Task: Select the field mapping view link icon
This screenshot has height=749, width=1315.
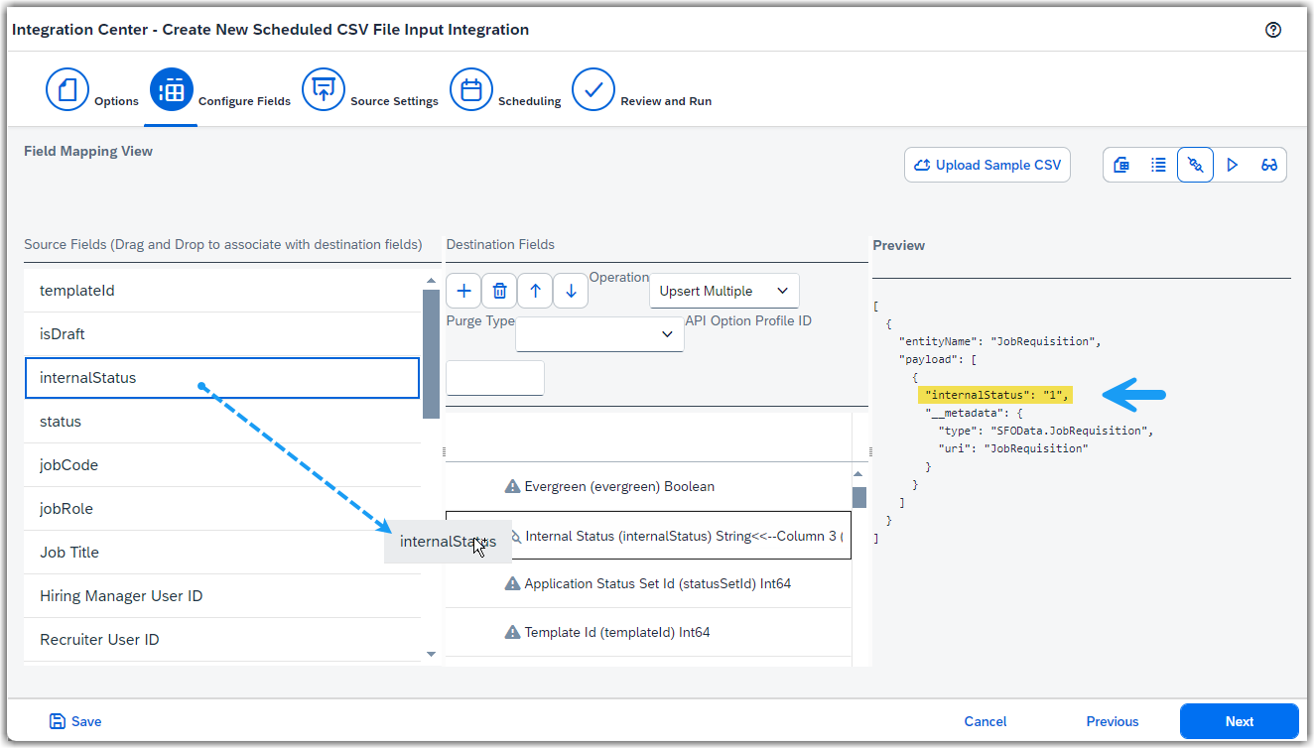Action: [x=1195, y=165]
